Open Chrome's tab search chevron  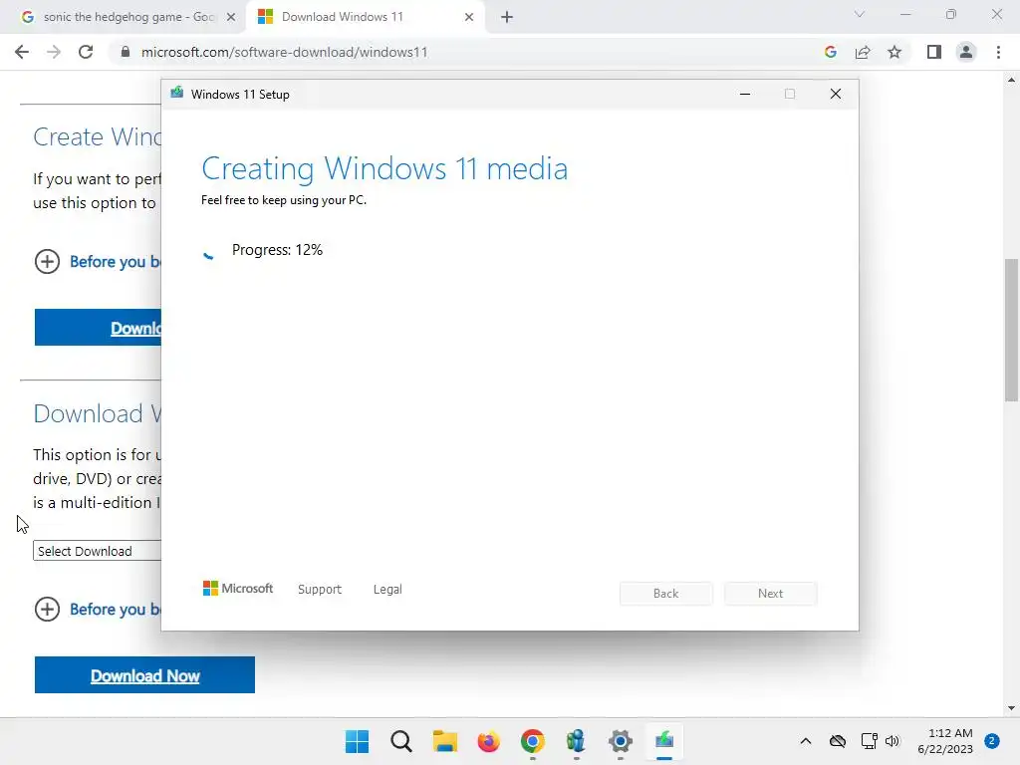coord(860,14)
